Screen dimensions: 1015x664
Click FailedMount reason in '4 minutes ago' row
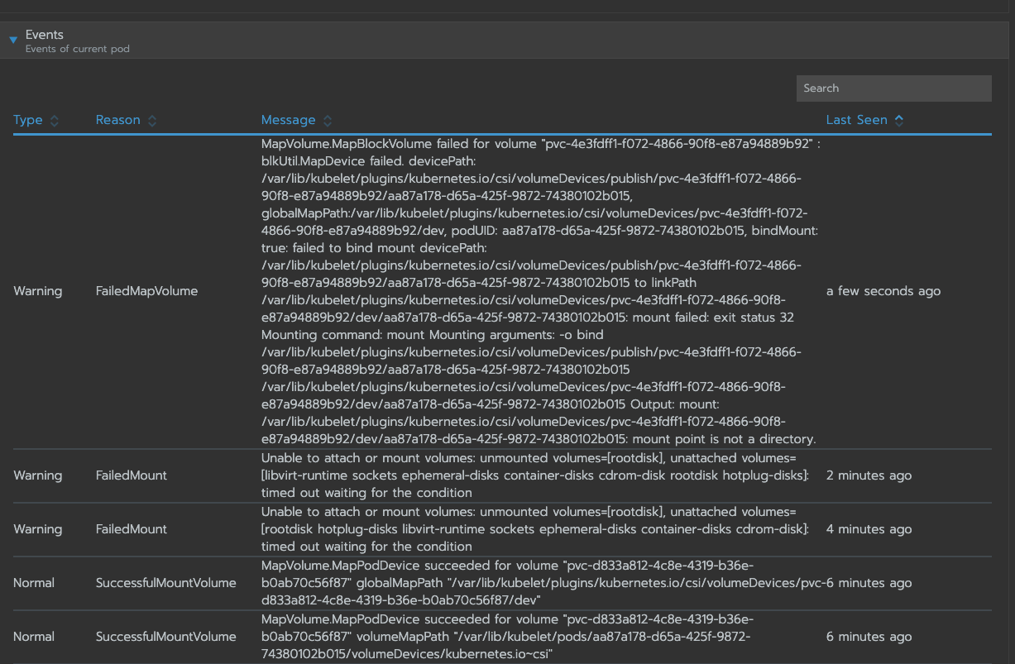132,529
